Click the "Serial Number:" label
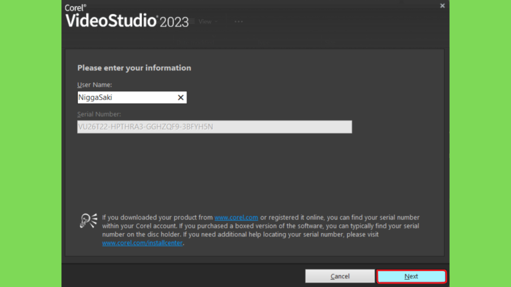The height and width of the screenshot is (287, 511). tap(99, 114)
